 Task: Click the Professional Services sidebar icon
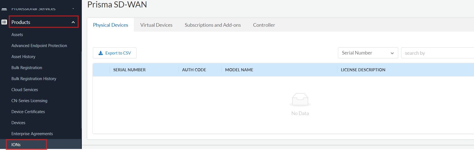click(4, 9)
